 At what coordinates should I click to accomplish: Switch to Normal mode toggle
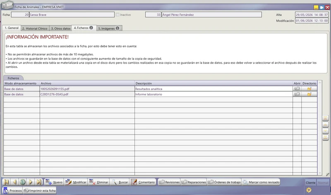[323, 183]
